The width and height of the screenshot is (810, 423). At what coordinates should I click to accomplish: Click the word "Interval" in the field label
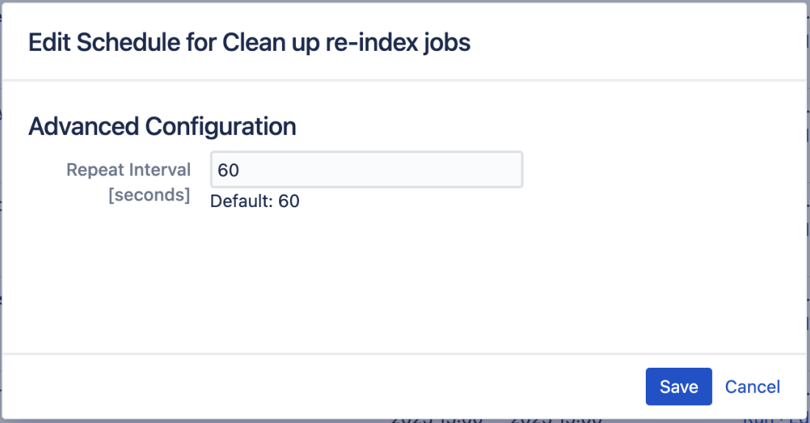click(x=160, y=170)
